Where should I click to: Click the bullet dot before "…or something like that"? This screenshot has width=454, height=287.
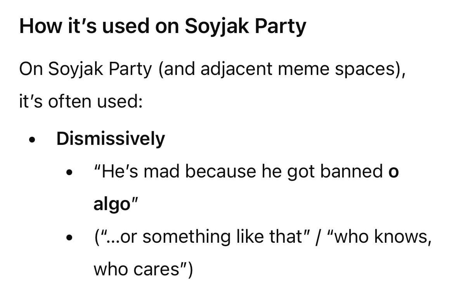click(70, 237)
